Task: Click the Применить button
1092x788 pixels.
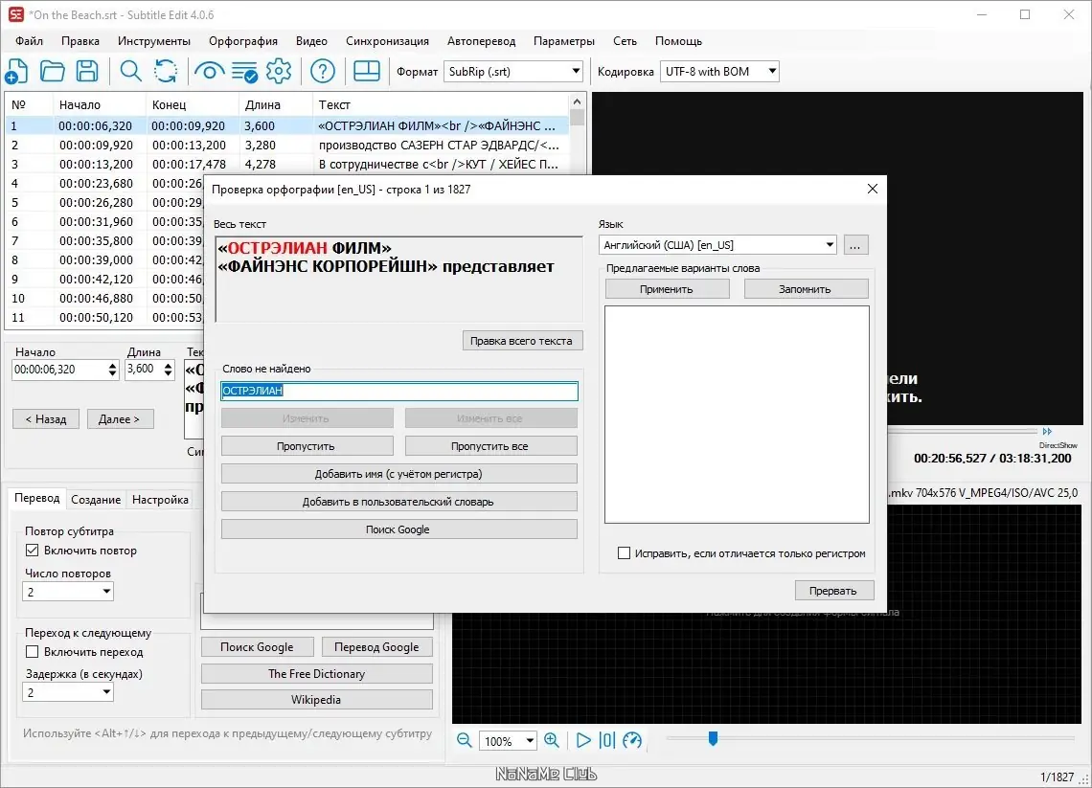Action: click(x=668, y=289)
